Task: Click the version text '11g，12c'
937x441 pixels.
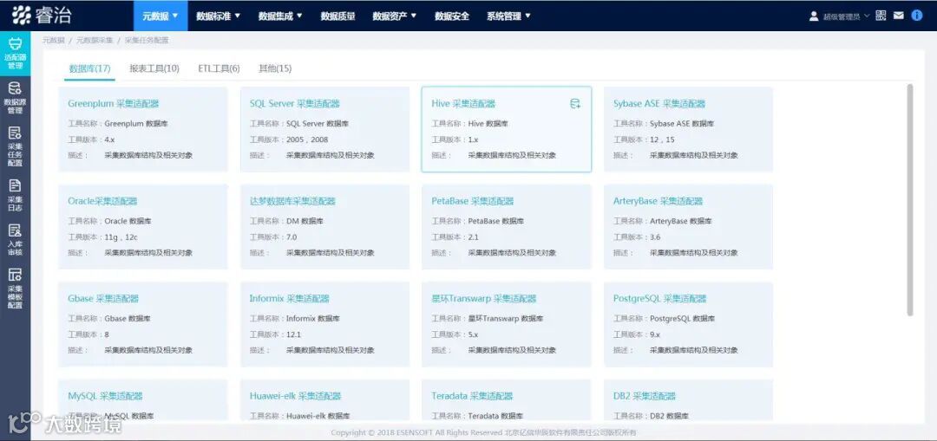Action: click(x=121, y=237)
